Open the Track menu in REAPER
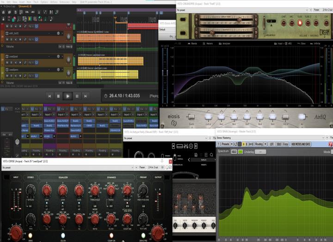The width and height of the screenshot is (333, 242). coord(36,2)
